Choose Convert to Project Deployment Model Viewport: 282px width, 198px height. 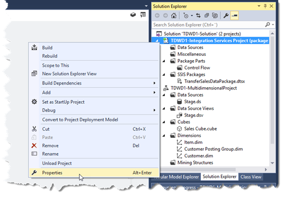click(94, 120)
